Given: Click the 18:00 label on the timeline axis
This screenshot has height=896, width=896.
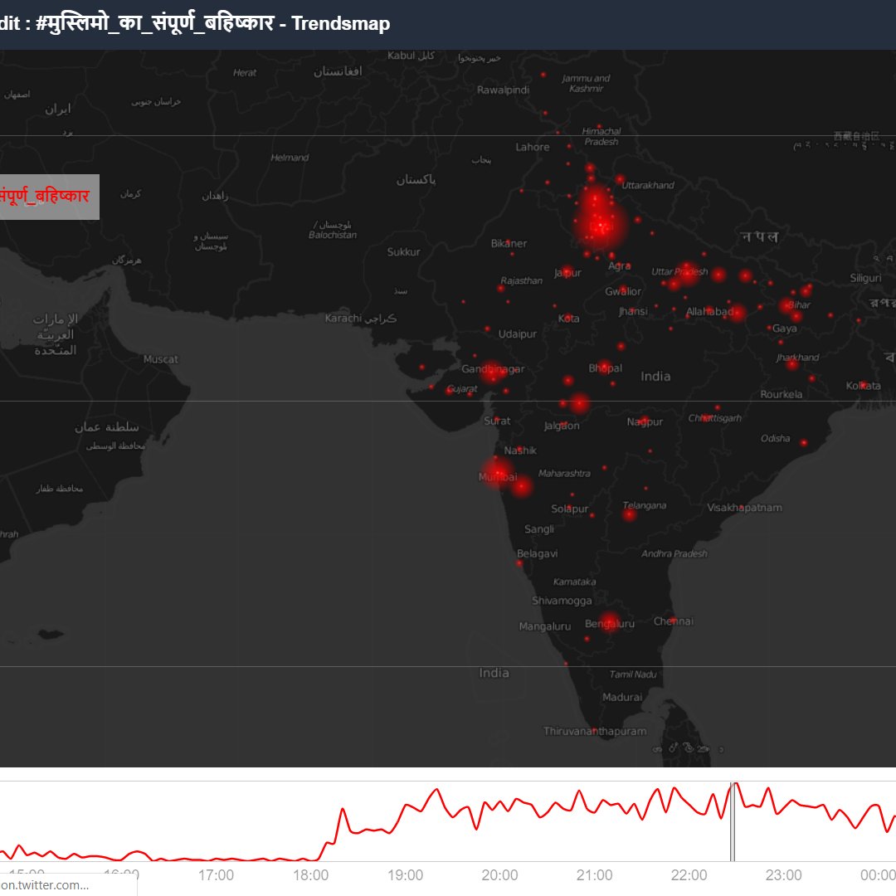Looking at the screenshot, I should pos(311,874).
